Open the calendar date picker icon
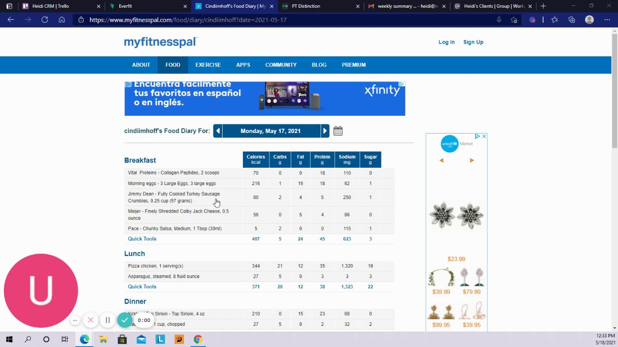The image size is (618, 347). coord(338,131)
